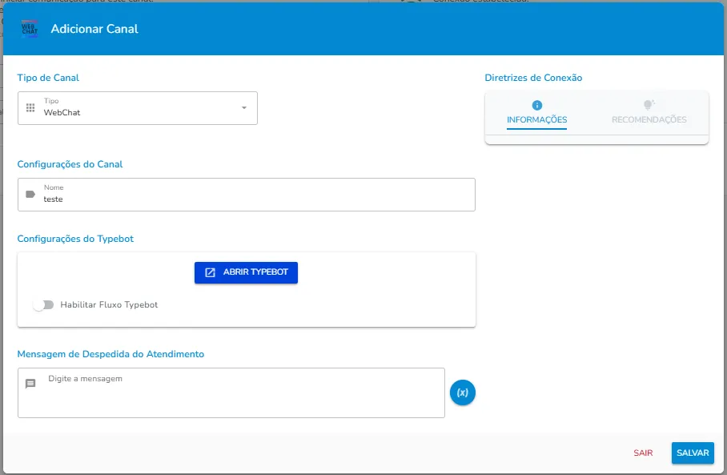
Task: Click the Tipo de Canal heading
Action: point(48,78)
